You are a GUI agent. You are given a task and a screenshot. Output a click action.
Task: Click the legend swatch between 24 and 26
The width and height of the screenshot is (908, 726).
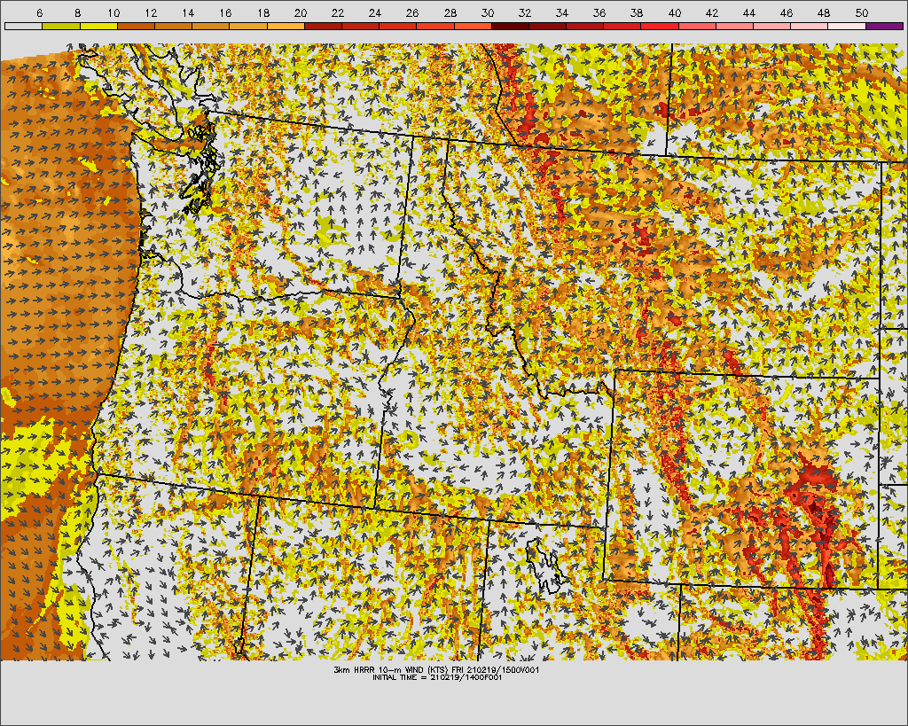[x=398, y=26]
